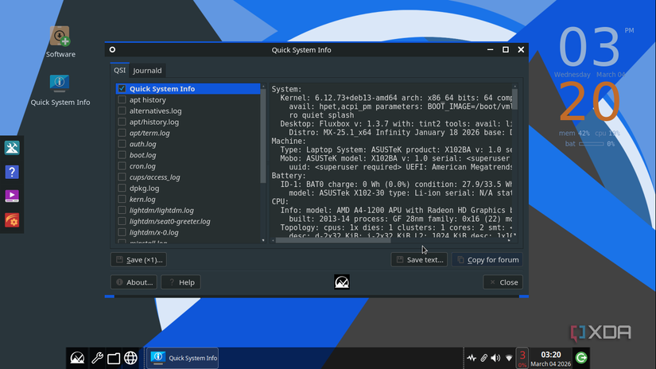Click the system activity monitor tray icon
The height and width of the screenshot is (369, 656).
[472, 358]
